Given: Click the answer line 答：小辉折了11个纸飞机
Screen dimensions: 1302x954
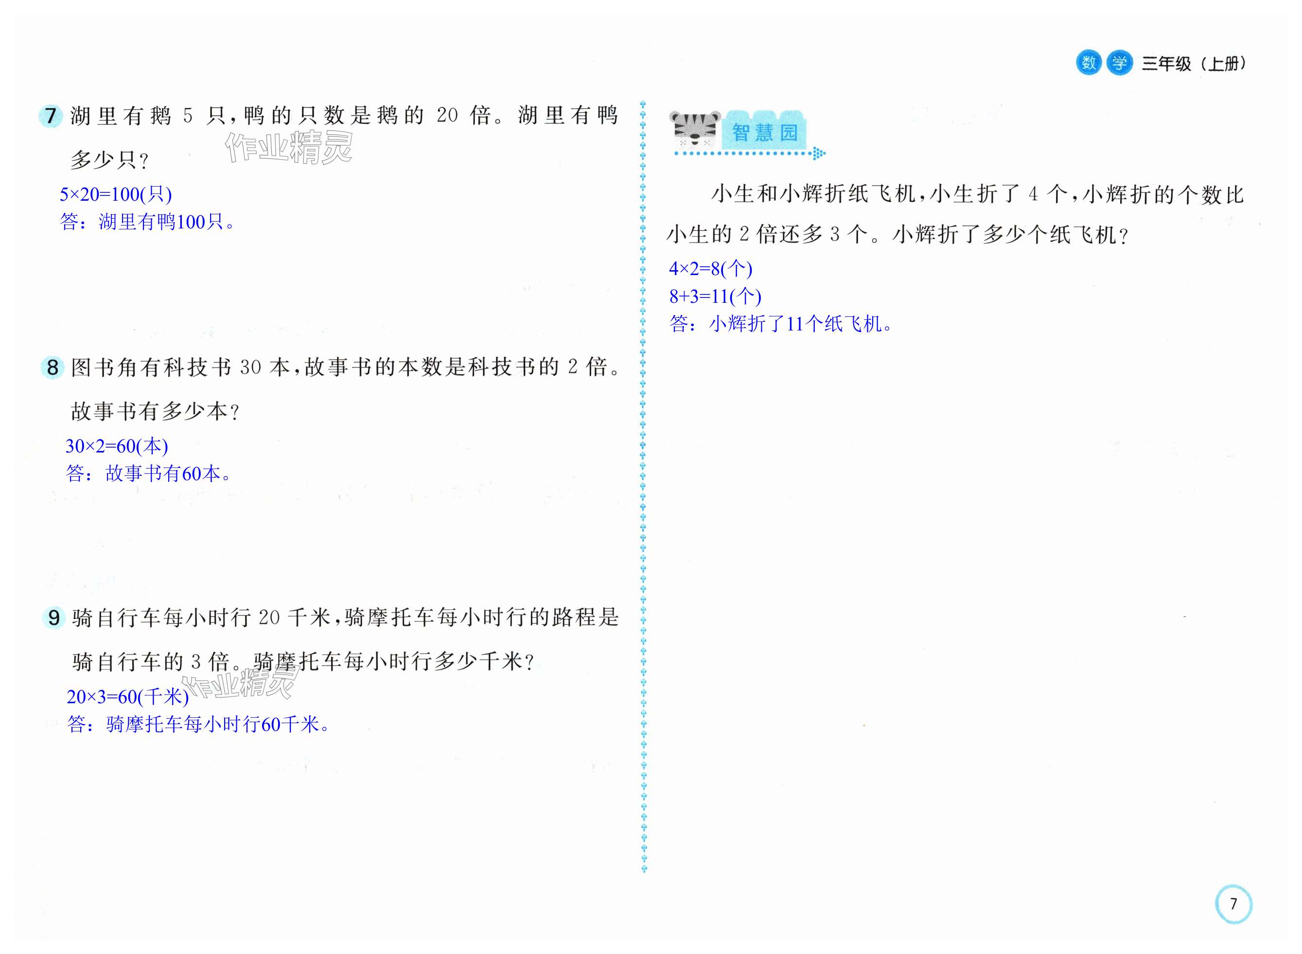Looking at the screenshot, I should [781, 324].
